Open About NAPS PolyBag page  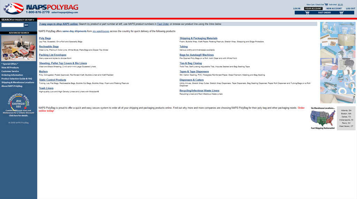(12, 86)
